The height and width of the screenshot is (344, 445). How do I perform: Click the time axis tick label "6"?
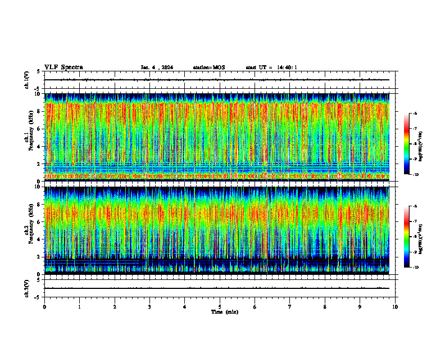pos(255,307)
